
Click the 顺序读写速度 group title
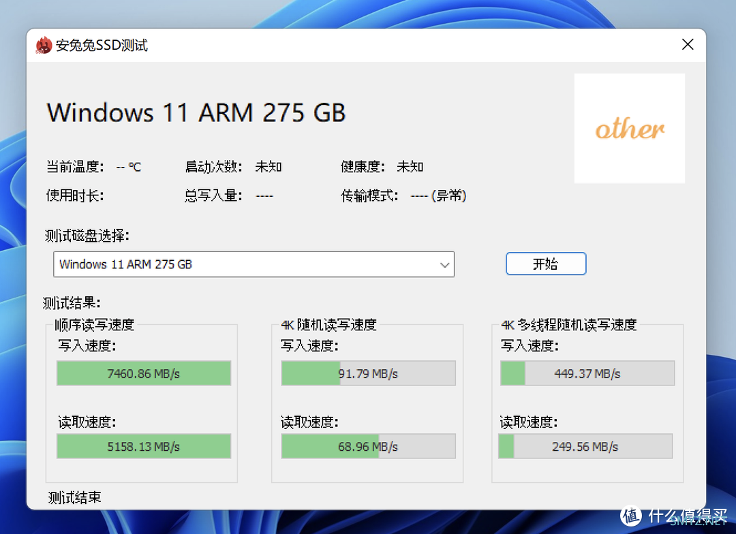pyautogui.click(x=95, y=325)
